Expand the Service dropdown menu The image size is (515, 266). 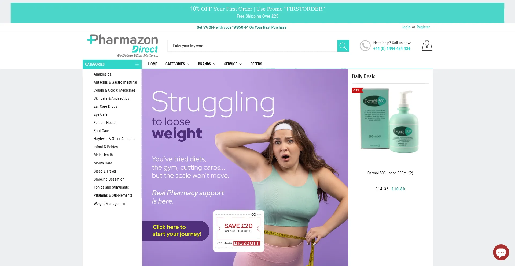tap(233, 64)
